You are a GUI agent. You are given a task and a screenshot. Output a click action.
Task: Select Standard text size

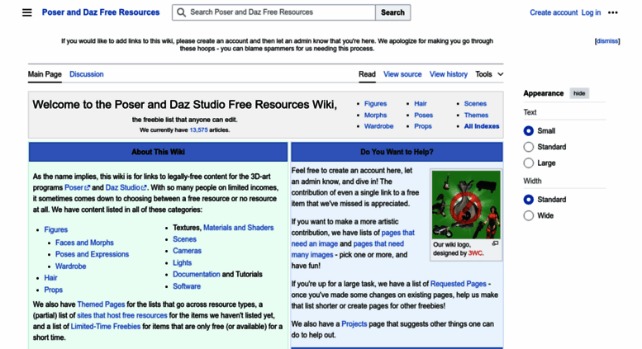coord(528,147)
